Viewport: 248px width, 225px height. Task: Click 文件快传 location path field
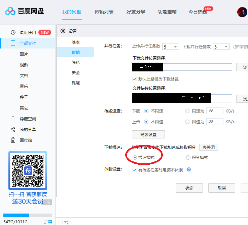coord(182,98)
